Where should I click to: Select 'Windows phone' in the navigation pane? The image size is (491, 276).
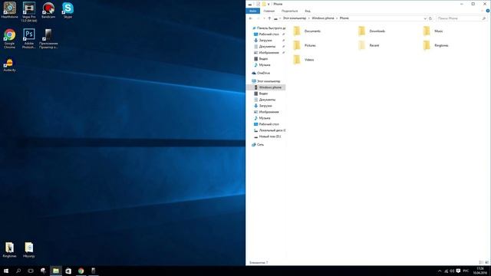(266, 87)
